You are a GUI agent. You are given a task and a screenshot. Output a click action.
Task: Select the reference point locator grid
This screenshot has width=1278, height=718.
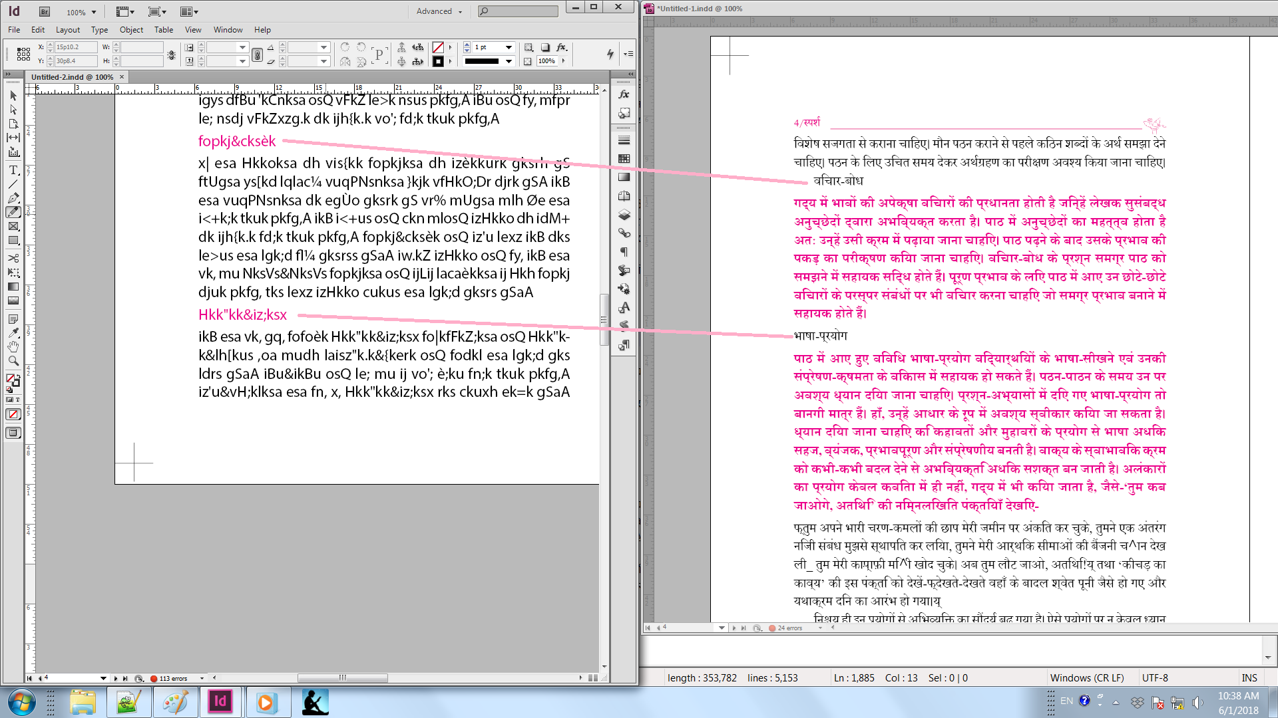point(24,54)
